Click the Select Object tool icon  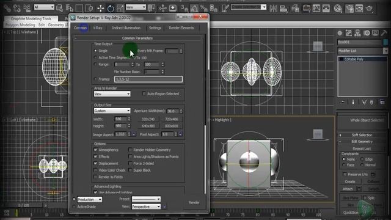pos(60,8)
